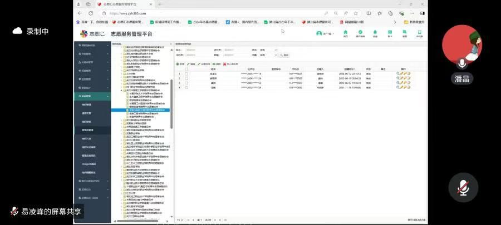
Task: Click the magnifier view icon in first row
Action: tap(398, 73)
